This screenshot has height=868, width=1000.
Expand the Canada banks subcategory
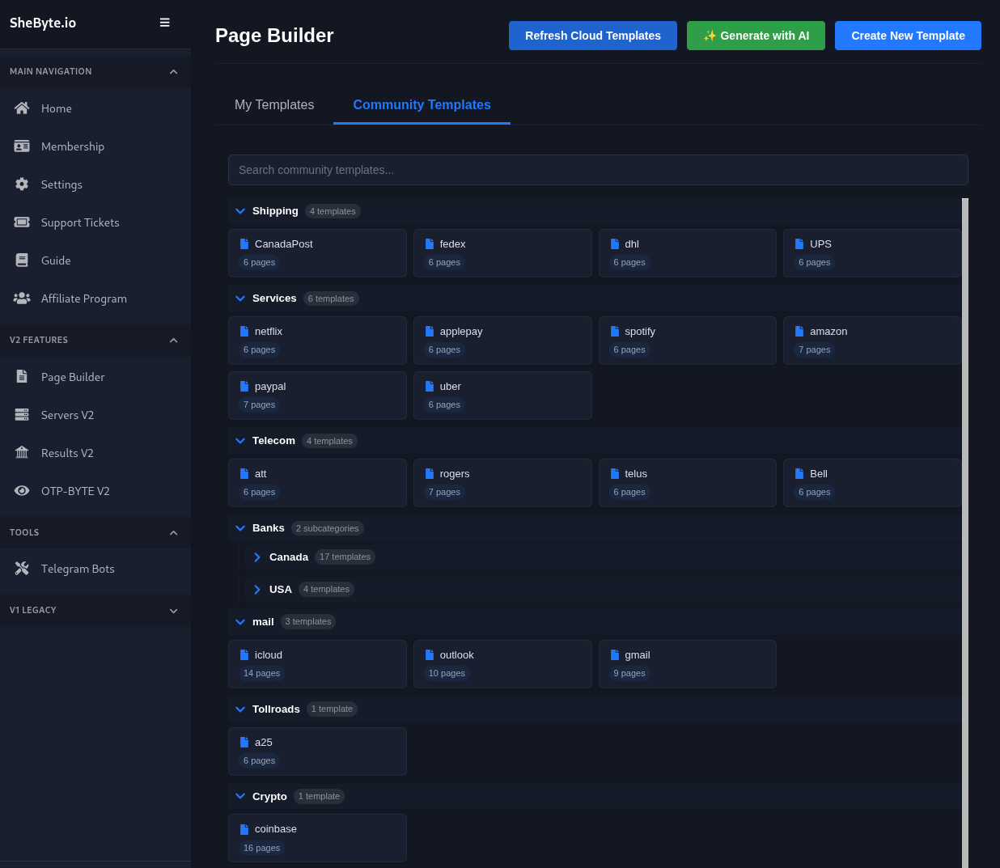pos(257,557)
